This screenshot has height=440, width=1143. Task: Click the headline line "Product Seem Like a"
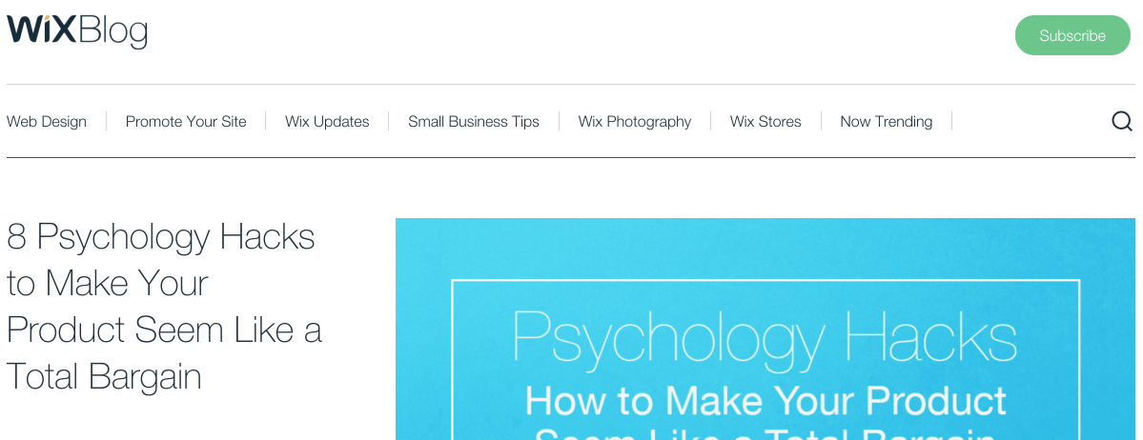pyautogui.click(x=164, y=330)
